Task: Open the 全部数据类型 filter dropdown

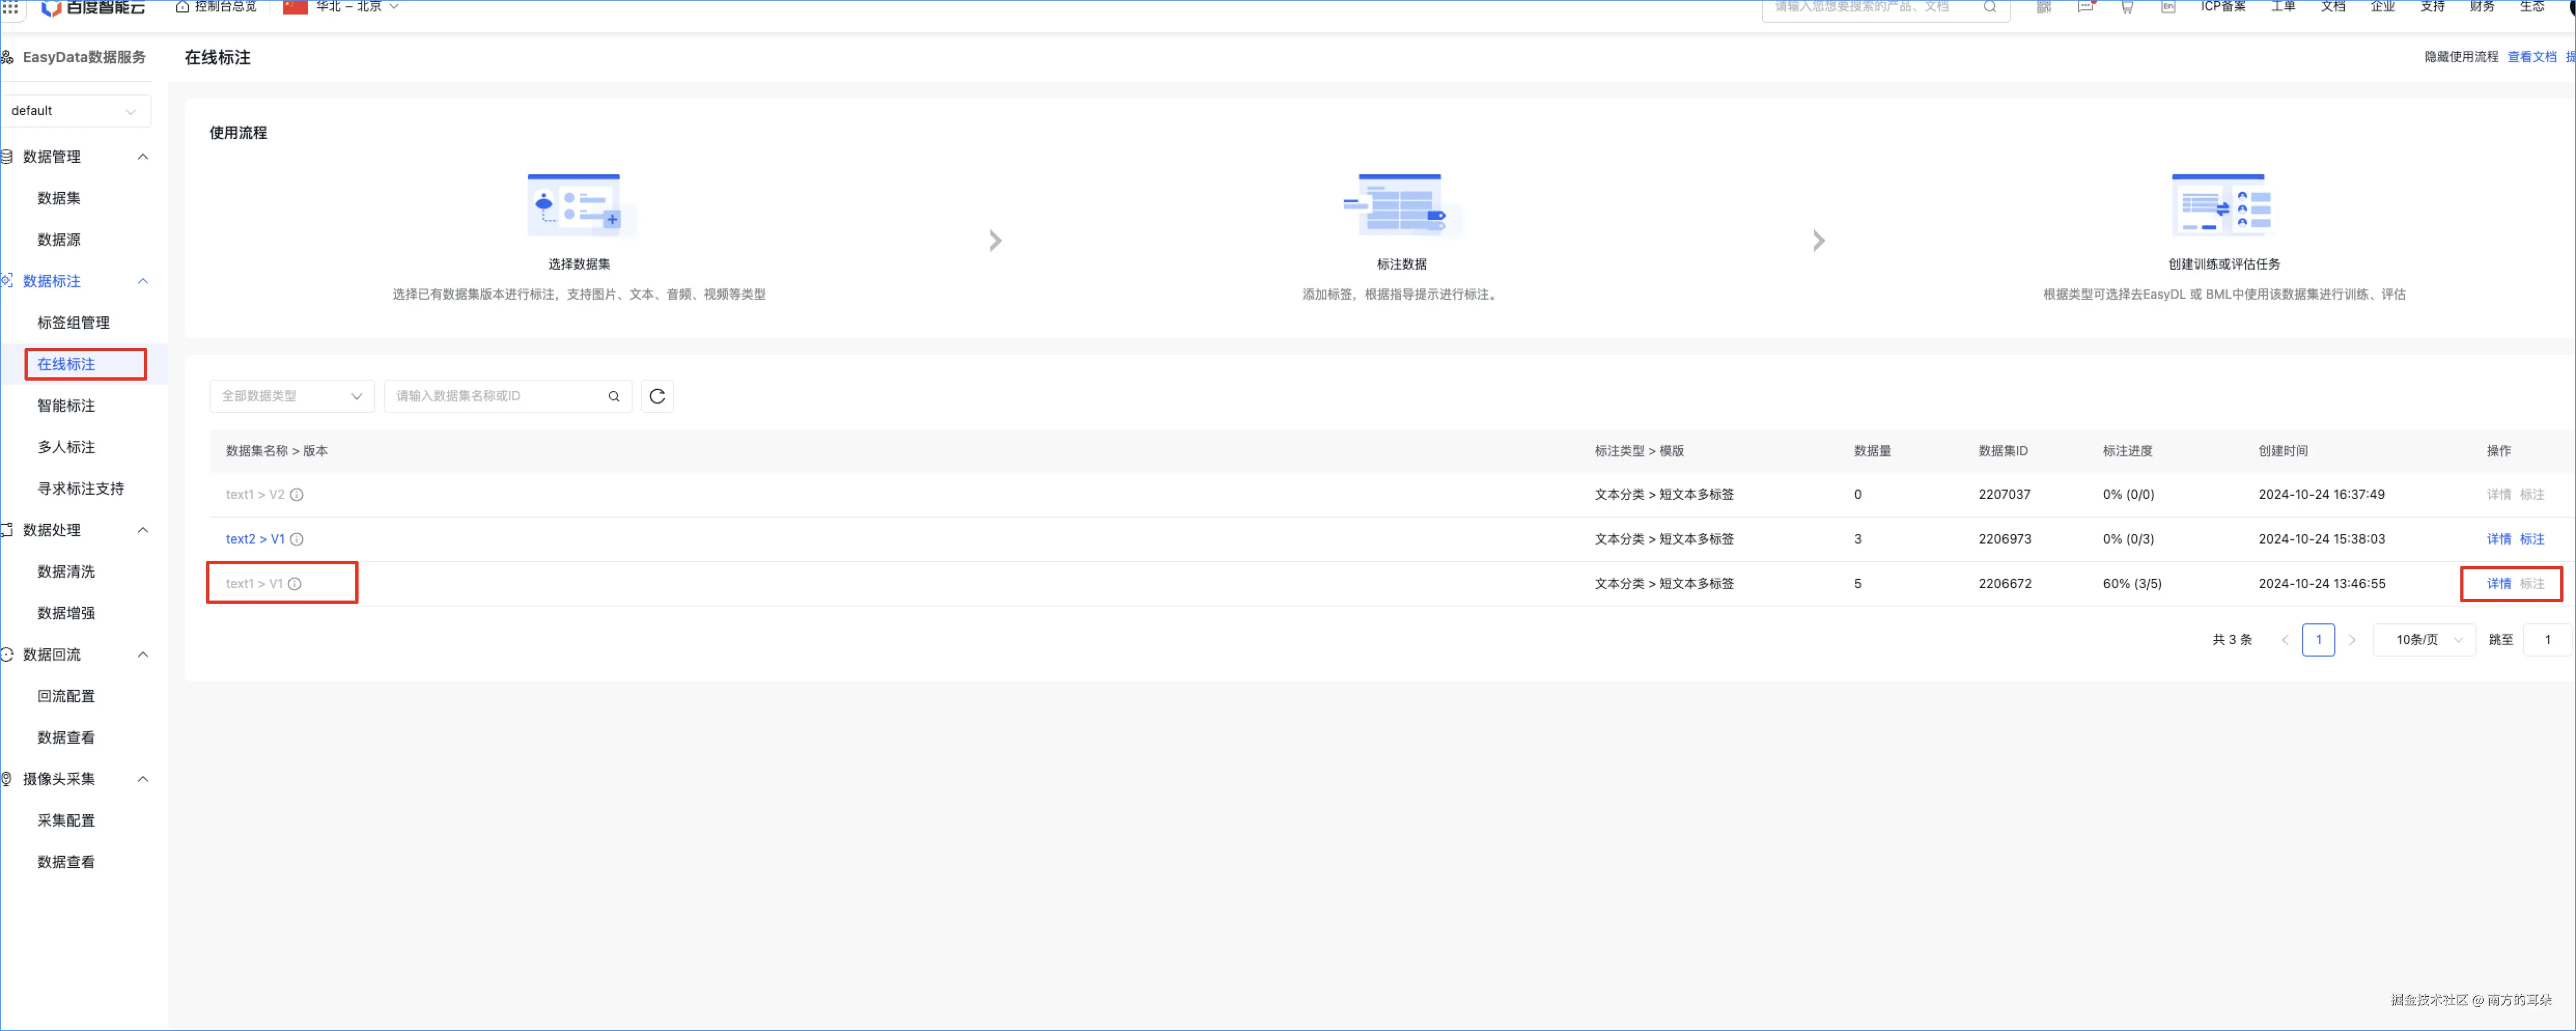Action: (x=291, y=396)
